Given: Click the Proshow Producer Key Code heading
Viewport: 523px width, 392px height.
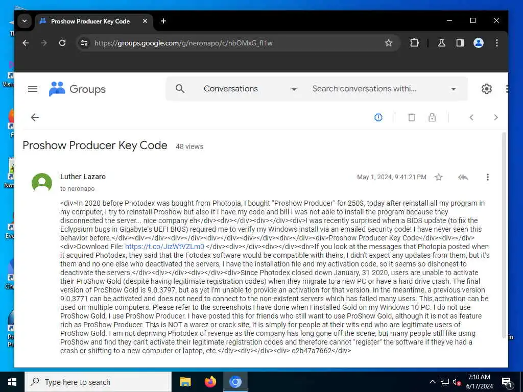Looking at the screenshot, I should pyautogui.click(x=95, y=145).
